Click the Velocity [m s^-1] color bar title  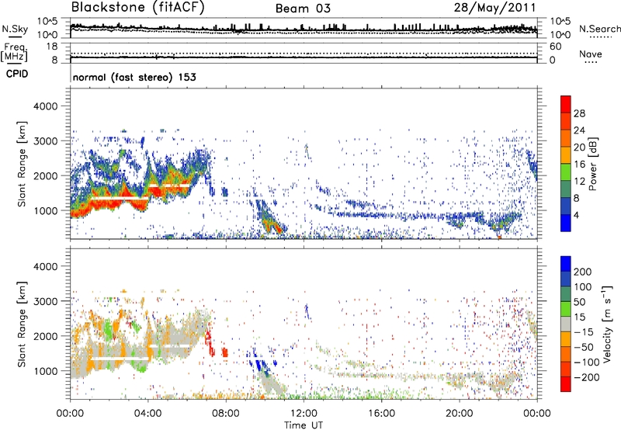tap(607, 324)
